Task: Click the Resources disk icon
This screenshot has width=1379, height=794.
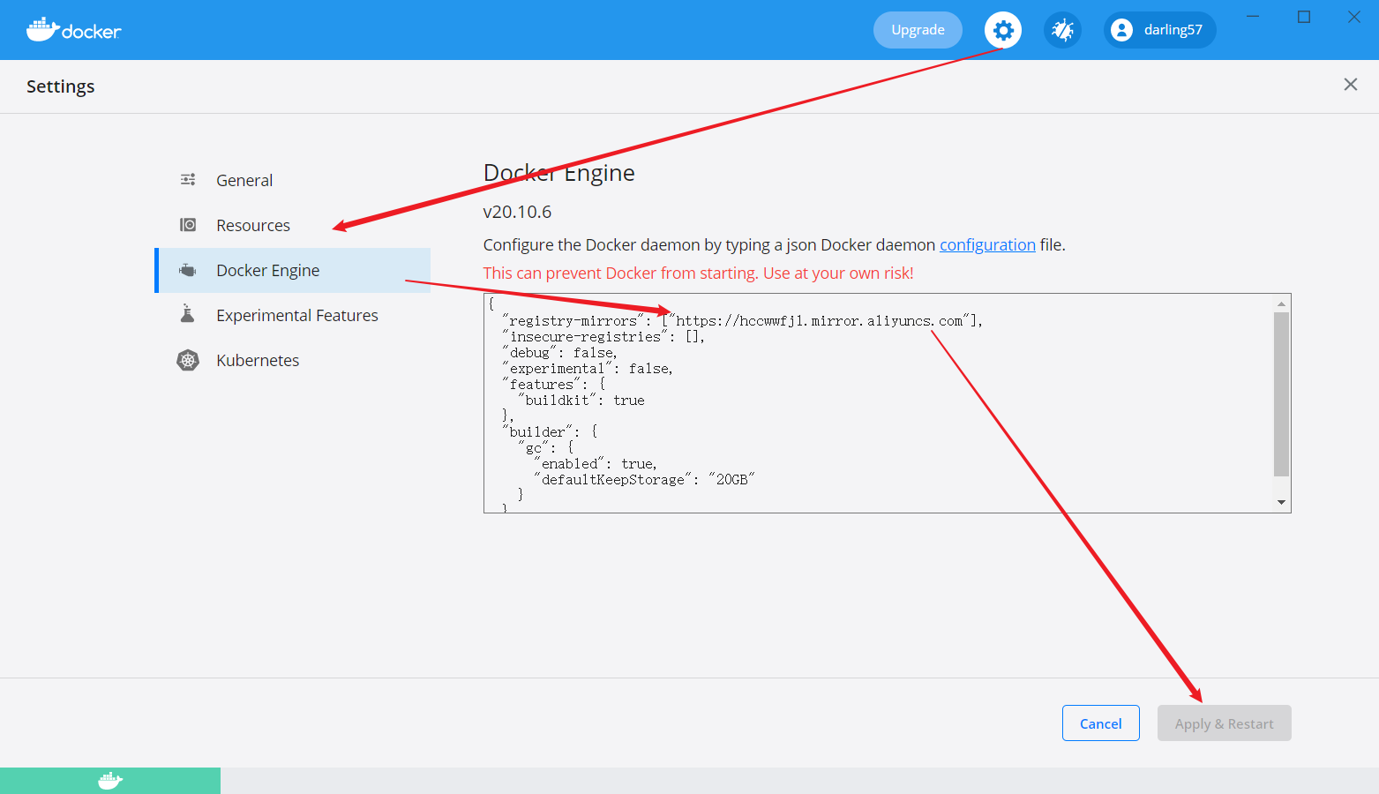Action: point(188,225)
